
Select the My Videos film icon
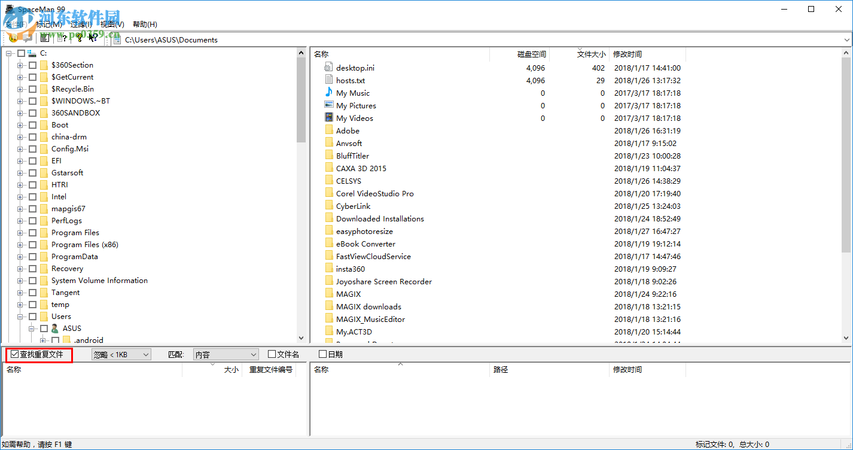[328, 118]
